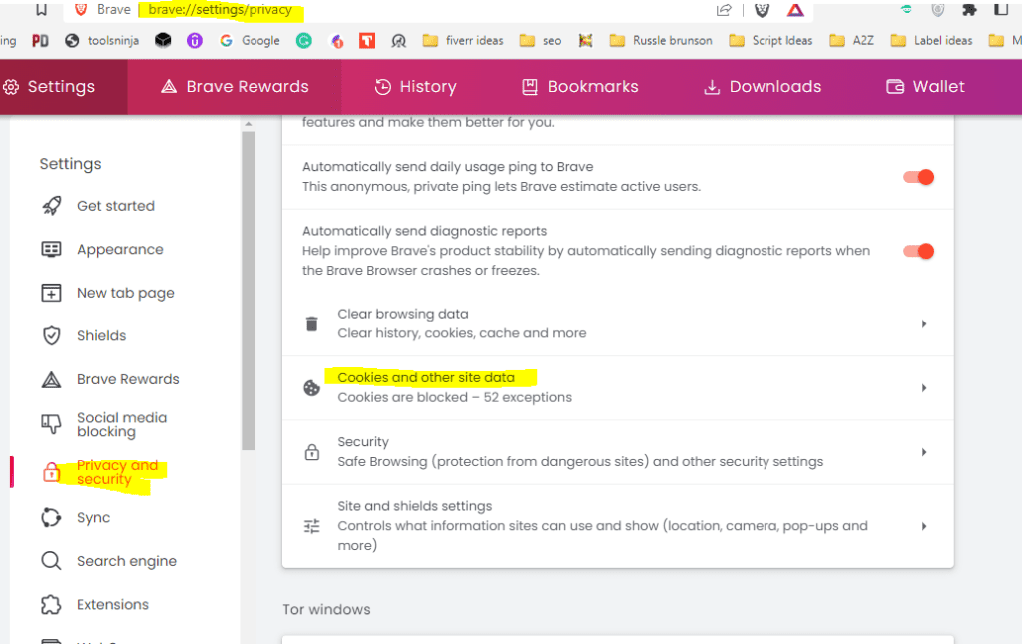Switch to the Brave Rewards tab

(235, 87)
